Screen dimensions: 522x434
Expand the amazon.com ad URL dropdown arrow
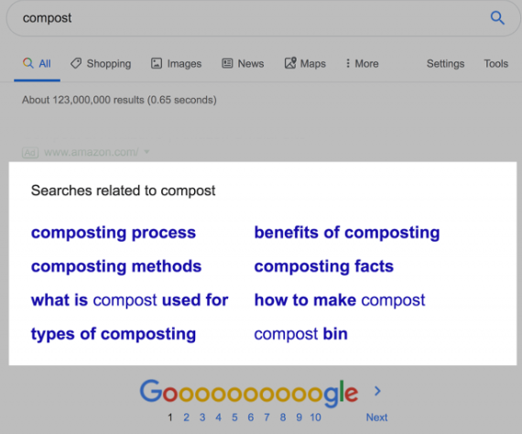click(147, 152)
